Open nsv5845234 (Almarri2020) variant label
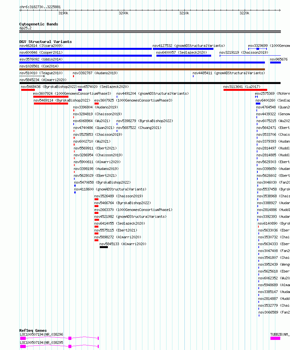 43,80
